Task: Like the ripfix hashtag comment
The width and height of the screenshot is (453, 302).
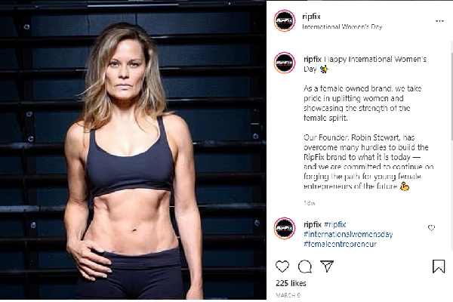Action: pos(431,228)
